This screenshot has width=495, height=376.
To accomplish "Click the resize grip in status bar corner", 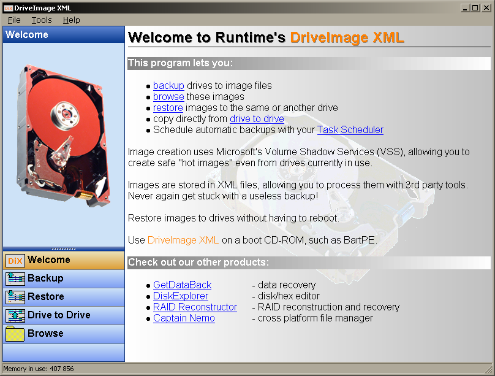I will click(489, 369).
